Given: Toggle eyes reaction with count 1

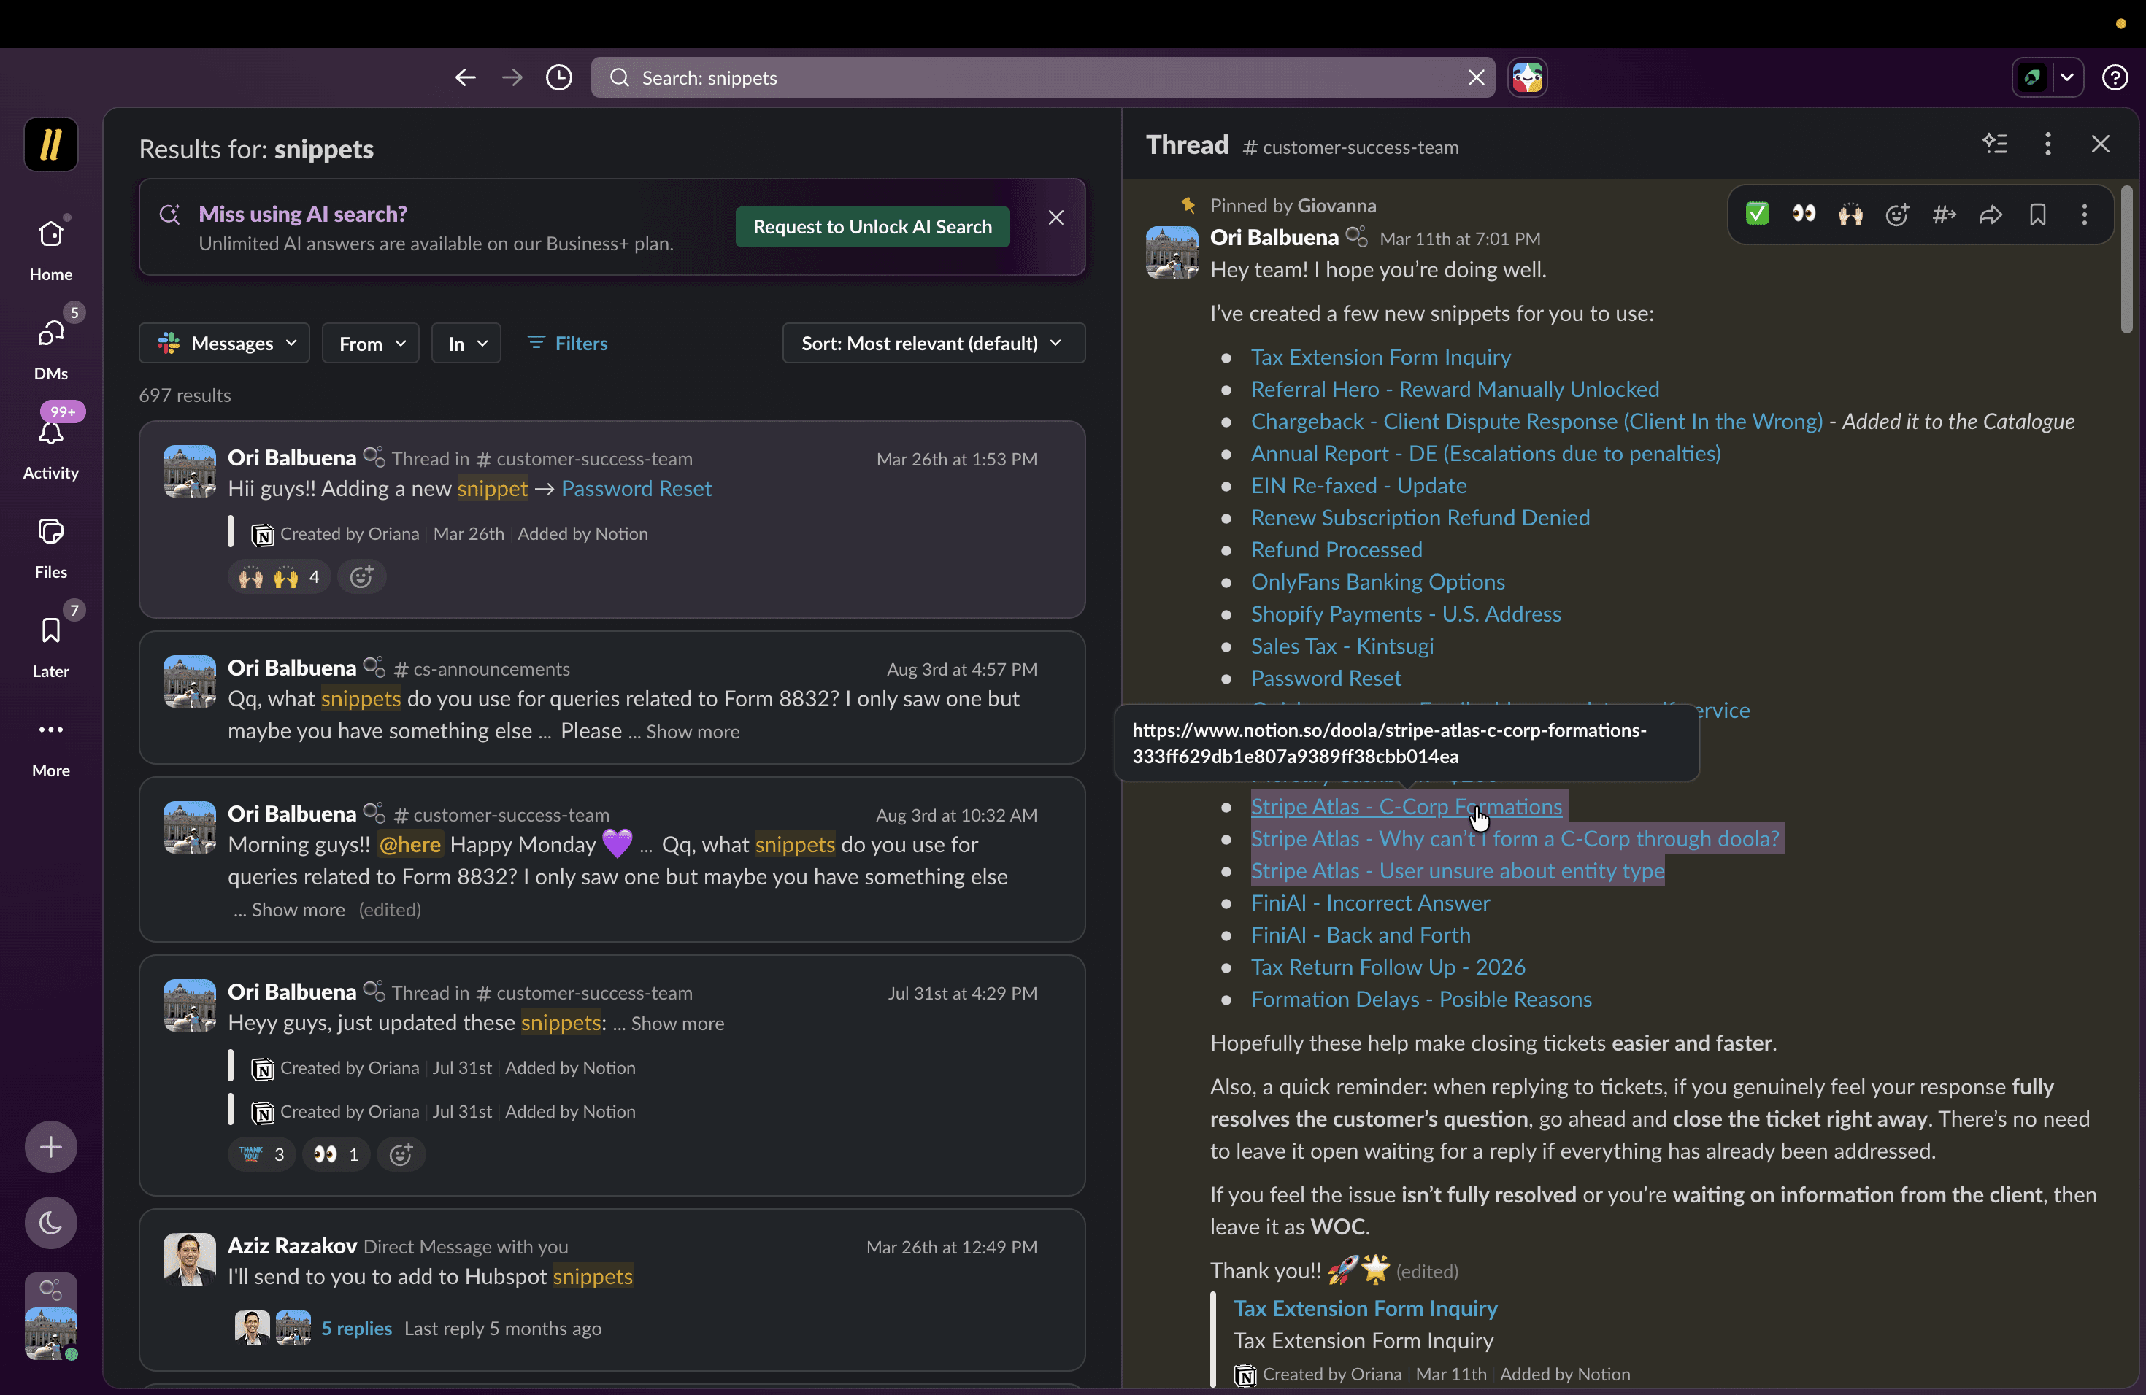Looking at the screenshot, I should click(x=336, y=1154).
